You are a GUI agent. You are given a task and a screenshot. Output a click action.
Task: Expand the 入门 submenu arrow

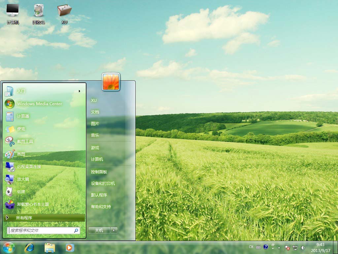click(79, 91)
